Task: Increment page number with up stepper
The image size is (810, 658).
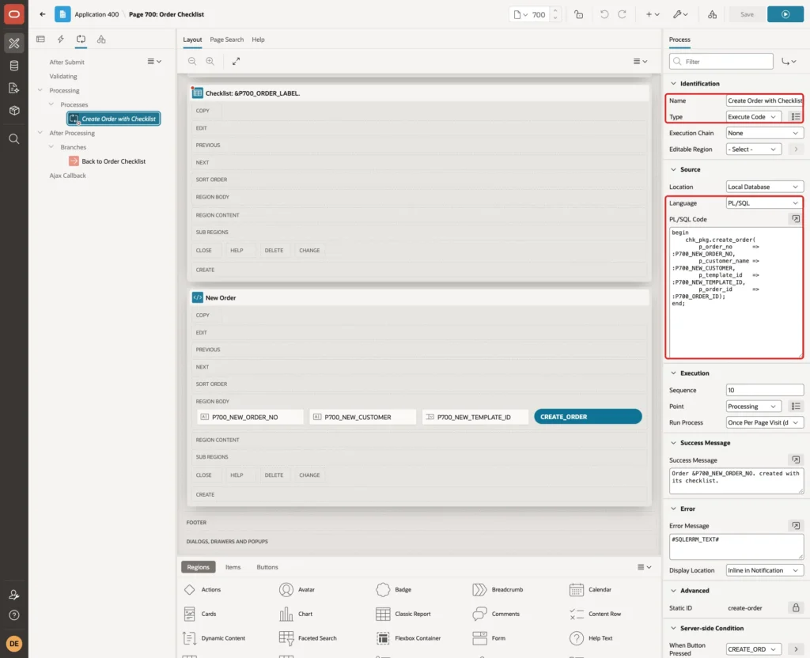Action: pyautogui.click(x=555, y=10)
